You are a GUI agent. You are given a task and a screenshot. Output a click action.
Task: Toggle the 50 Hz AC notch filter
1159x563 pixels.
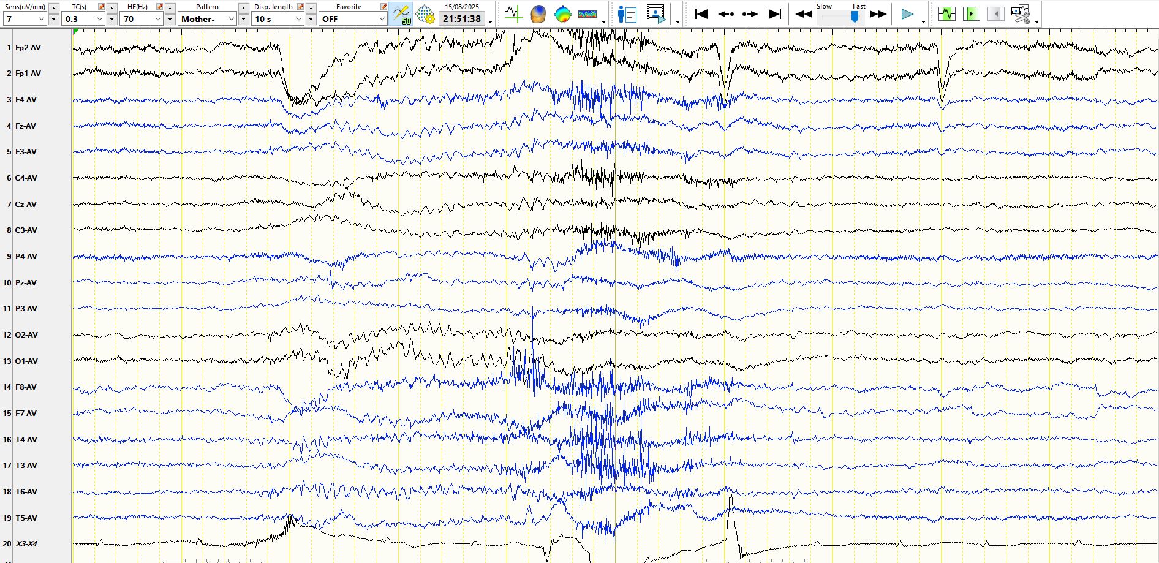click(401, 13)
